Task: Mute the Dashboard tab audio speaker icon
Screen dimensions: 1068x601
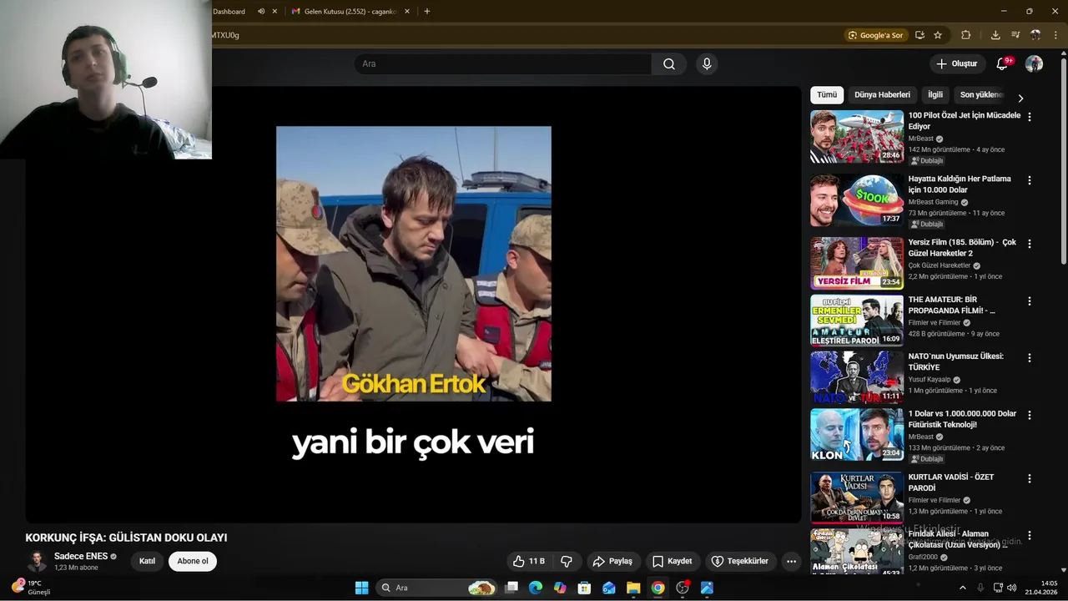Action: coord(261,12)
